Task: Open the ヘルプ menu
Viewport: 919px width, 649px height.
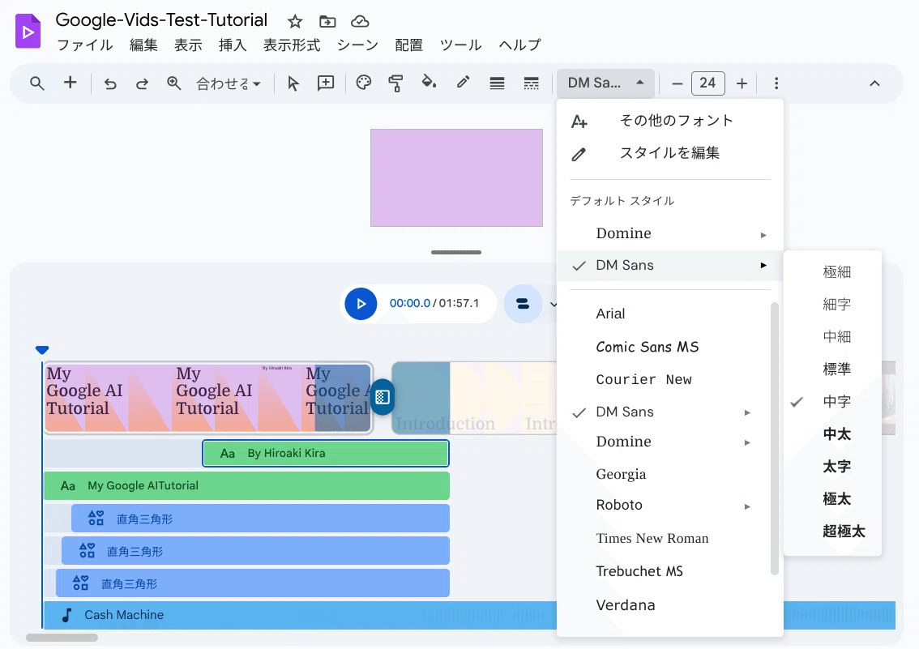Action: [519, 45]
